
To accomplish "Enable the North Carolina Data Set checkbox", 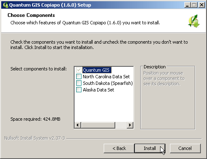I will tap(79, 77).
